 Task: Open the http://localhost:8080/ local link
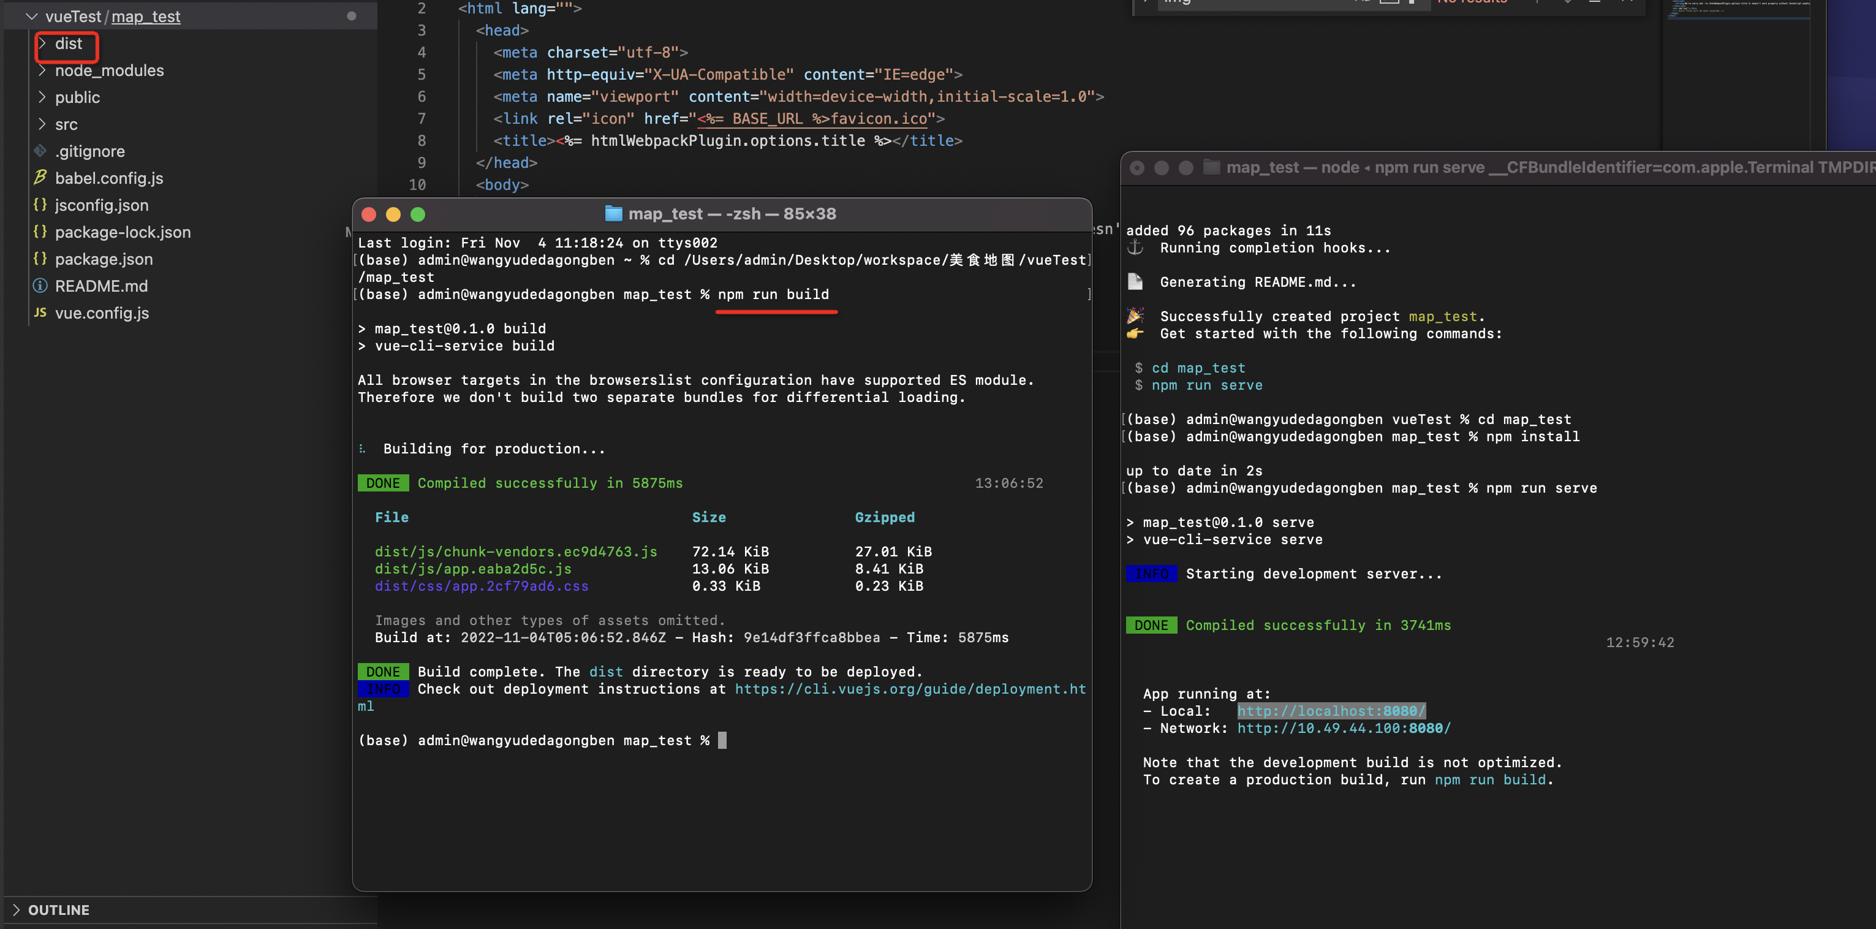1331,711
